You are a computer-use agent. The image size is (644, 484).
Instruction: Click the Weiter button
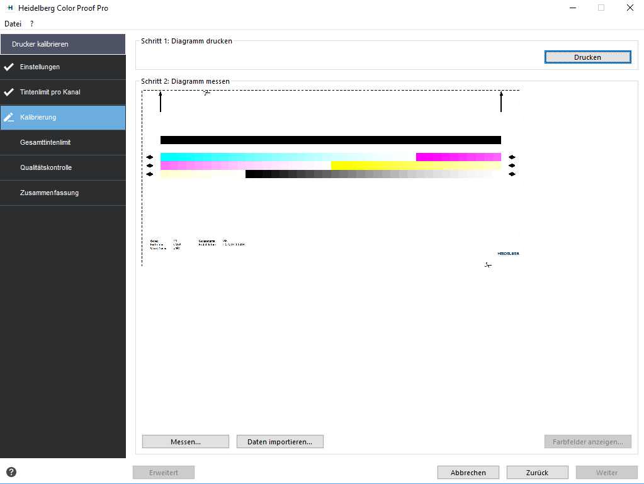[607, 473]
